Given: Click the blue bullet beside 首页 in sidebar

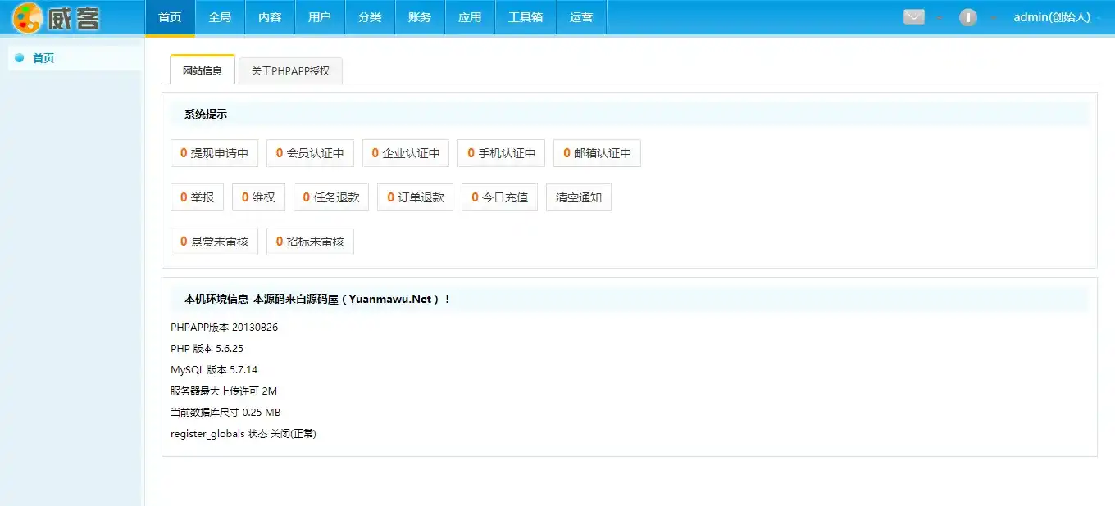Looking at the screenshot, I should pyautogui.click(x=20, y=58).
